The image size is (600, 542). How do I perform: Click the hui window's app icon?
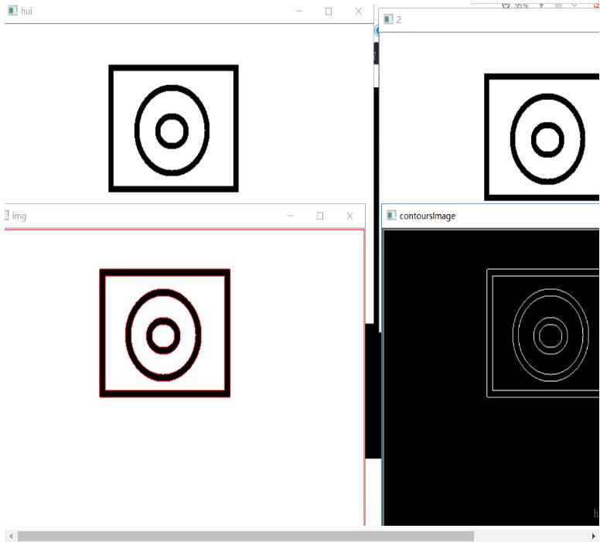click(12, 11)
